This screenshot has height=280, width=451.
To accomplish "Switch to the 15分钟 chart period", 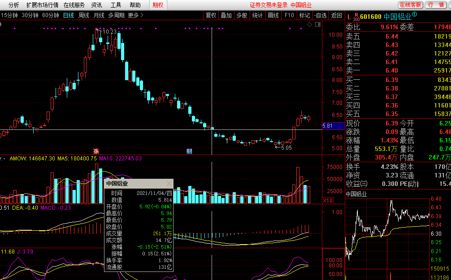I will (x=9, y=15).
